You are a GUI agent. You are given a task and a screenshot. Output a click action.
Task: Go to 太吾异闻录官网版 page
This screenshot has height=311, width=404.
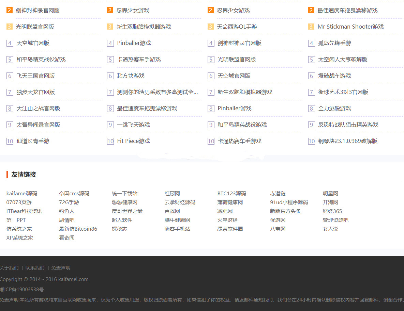pos(38,125)
